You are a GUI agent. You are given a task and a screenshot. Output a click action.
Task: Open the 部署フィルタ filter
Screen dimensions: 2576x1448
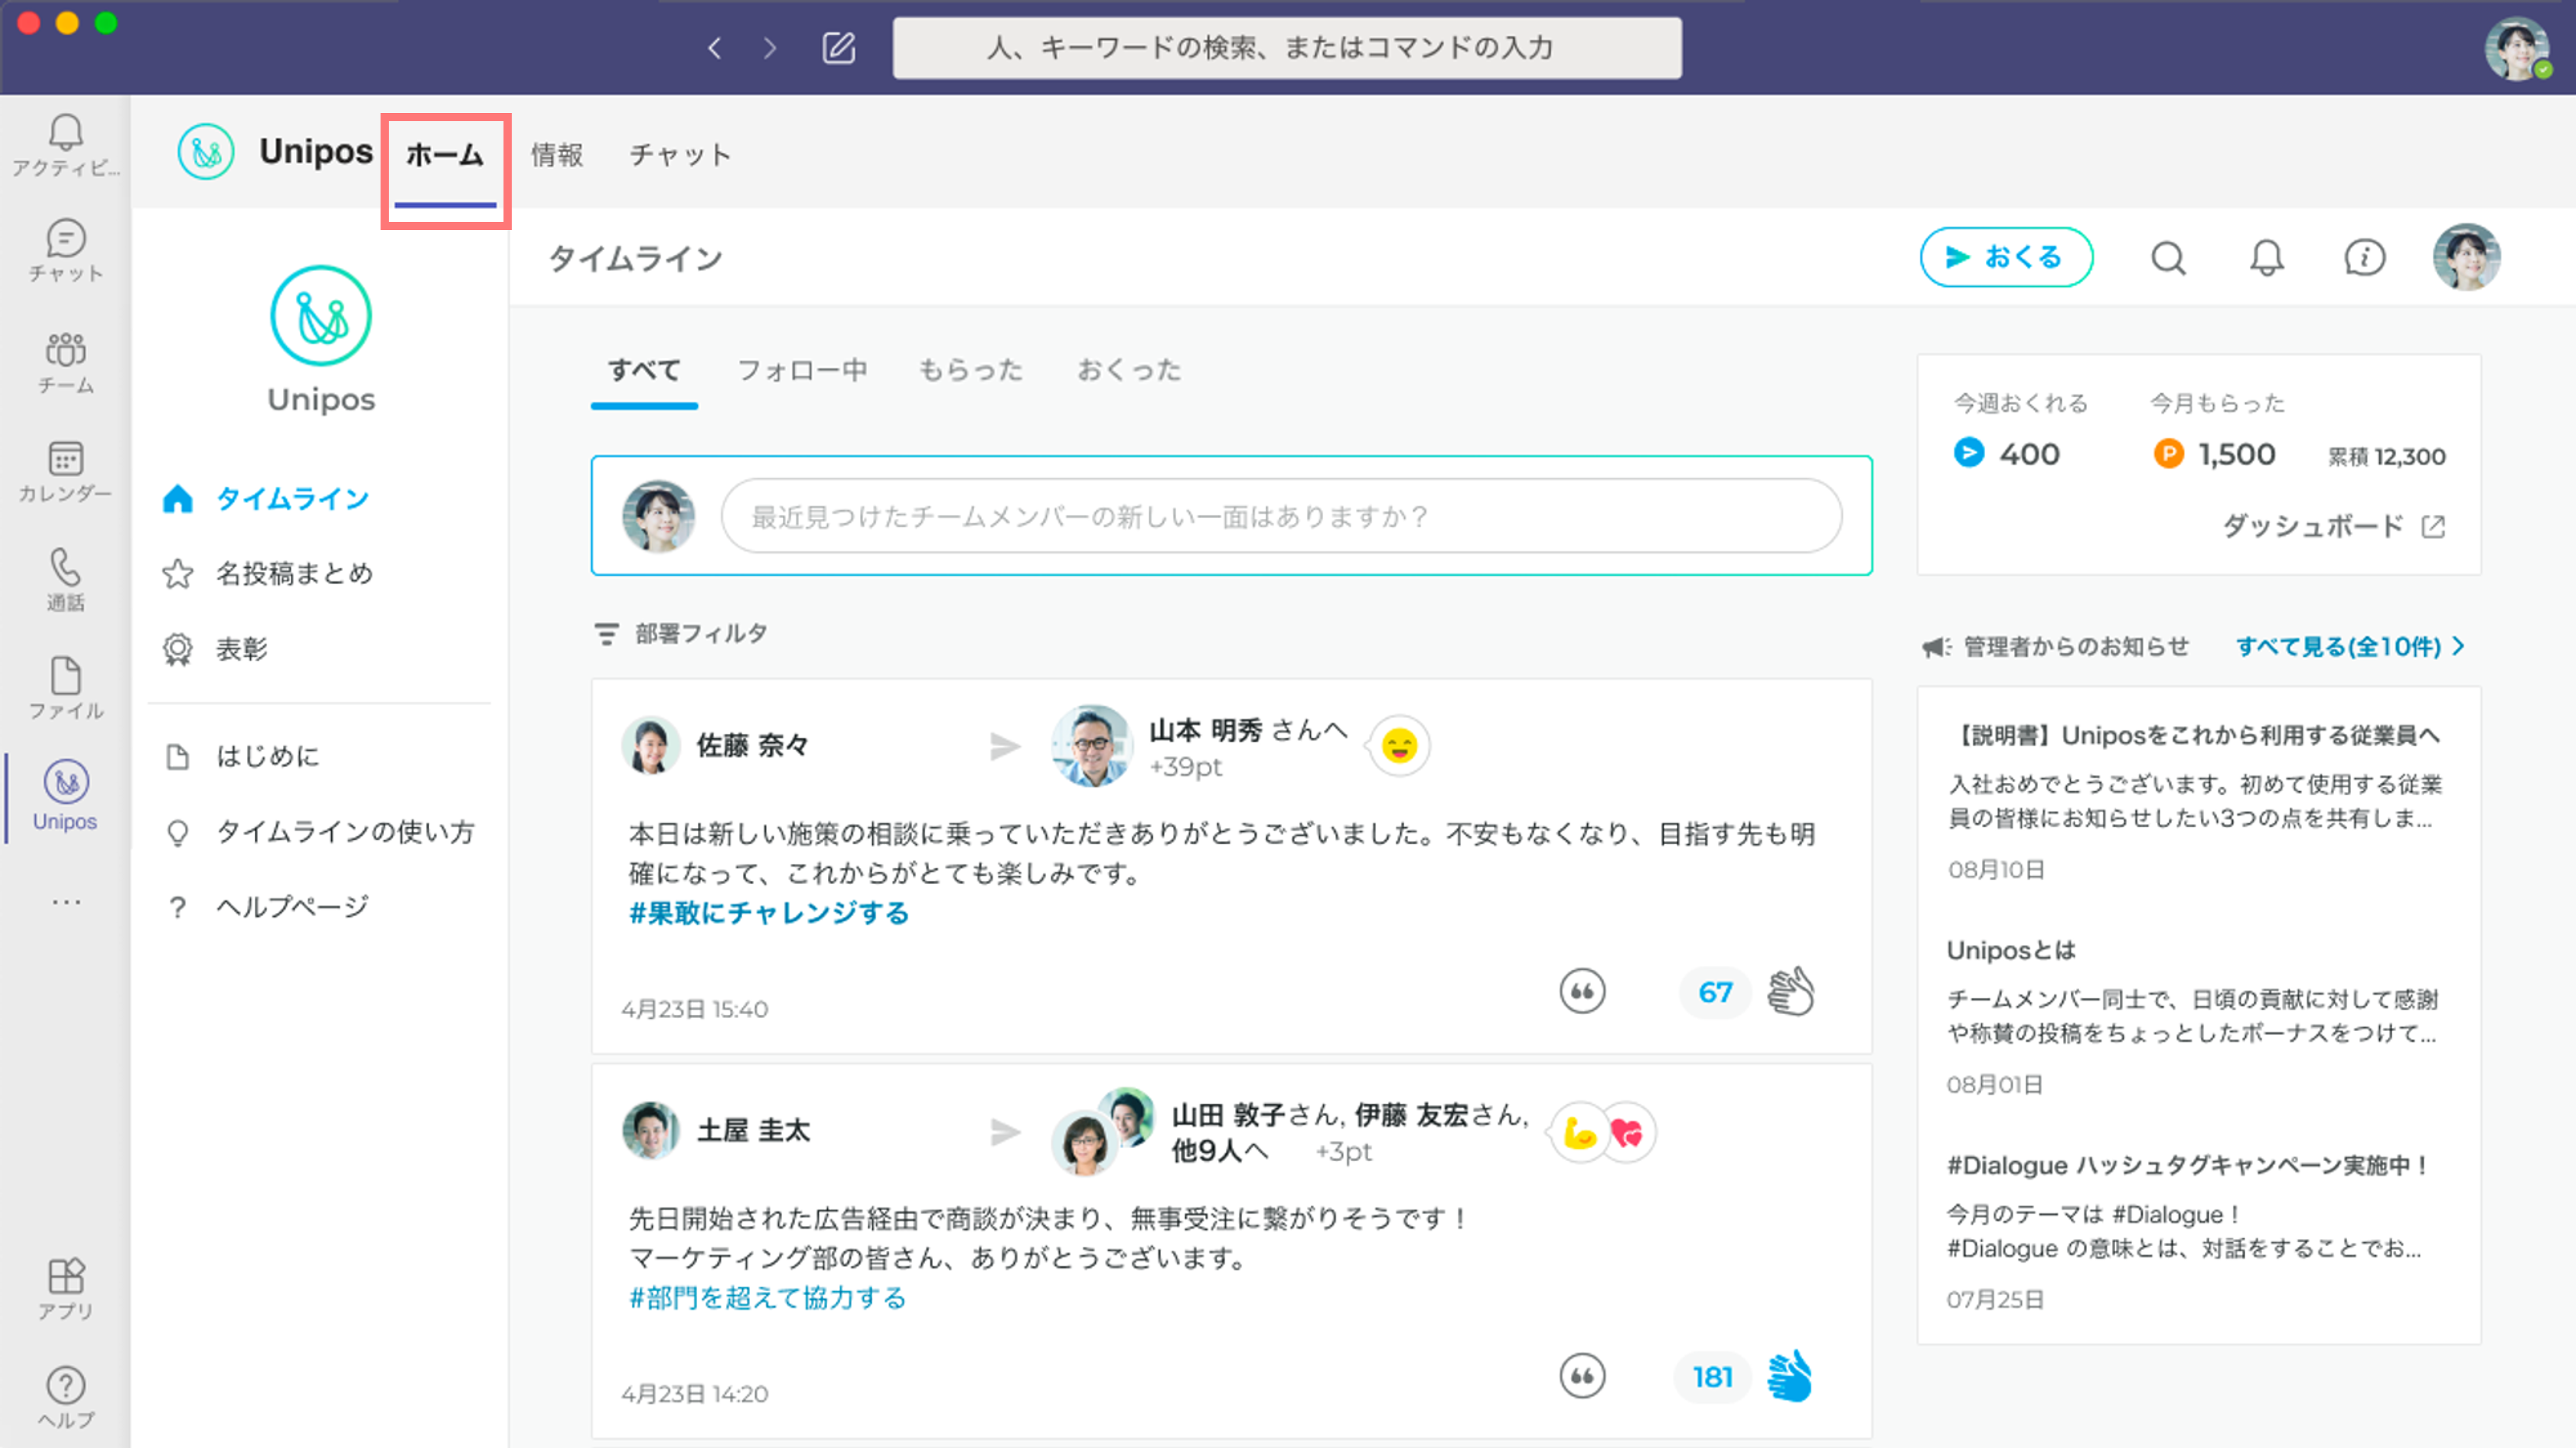pos(682,634)
